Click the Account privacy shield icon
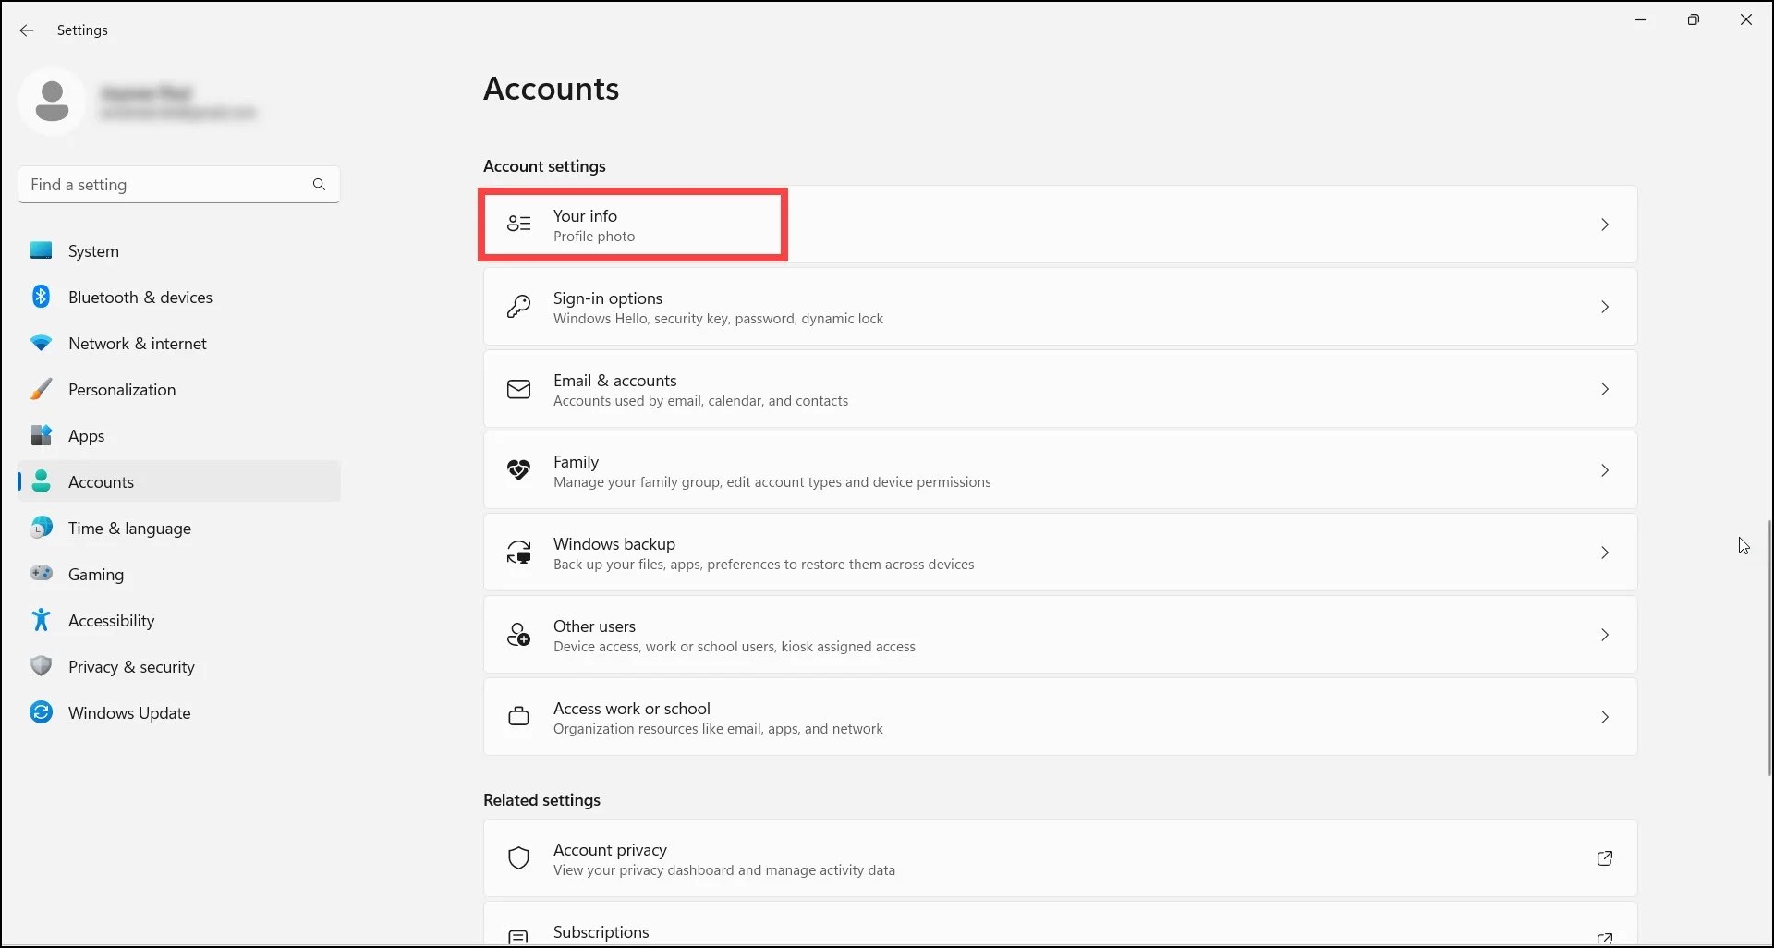This screenshot has width=1774, height=948. [x=519, y=858]
